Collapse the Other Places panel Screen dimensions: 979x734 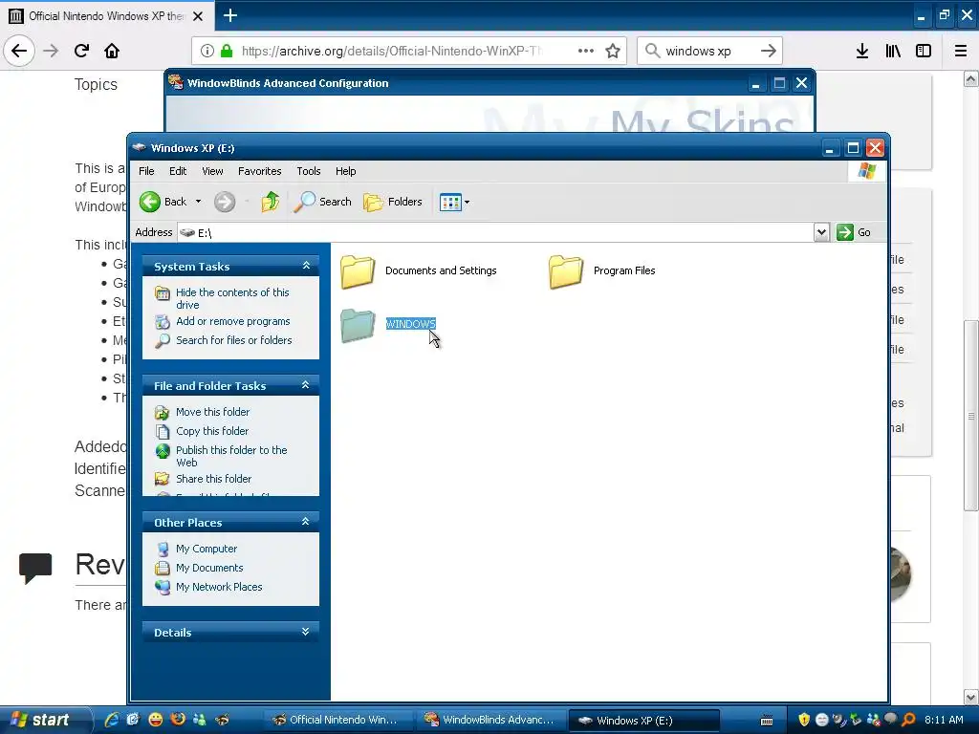pyautogui.click(x=306, y=522)
